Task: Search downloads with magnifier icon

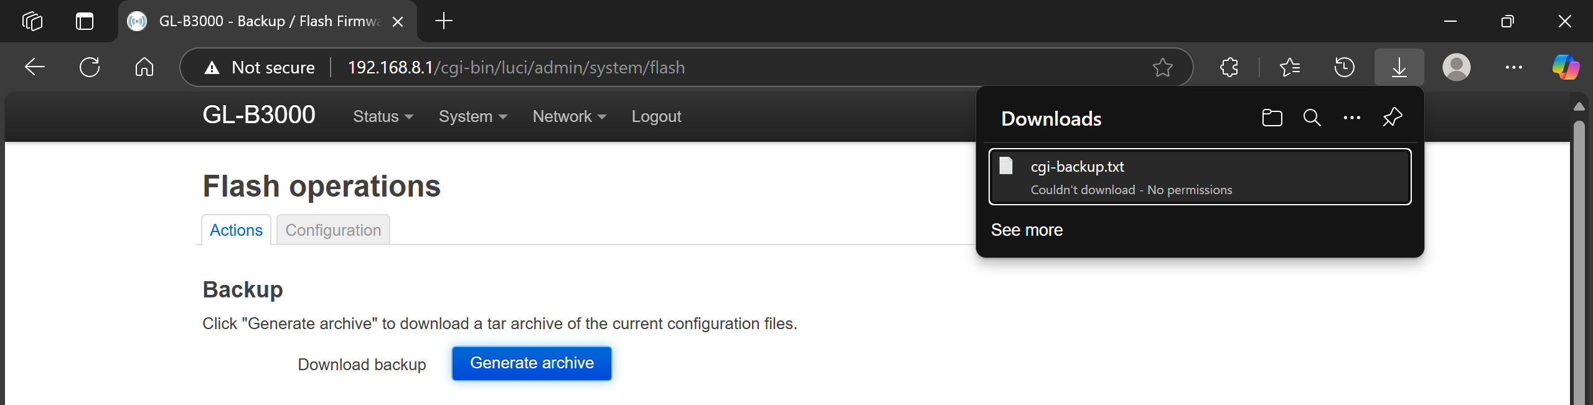Action: point(1312,118)
